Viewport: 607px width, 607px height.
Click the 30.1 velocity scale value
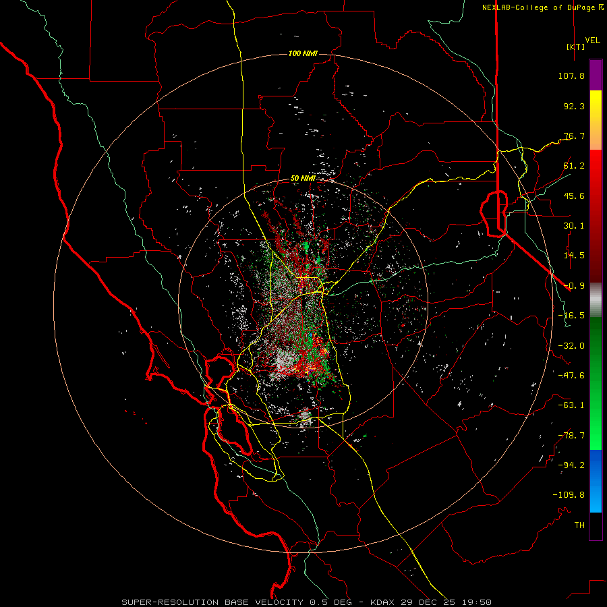coord(574,226)
